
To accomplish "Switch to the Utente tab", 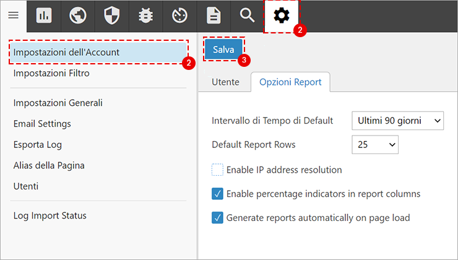I will click(x=225, y=82).
